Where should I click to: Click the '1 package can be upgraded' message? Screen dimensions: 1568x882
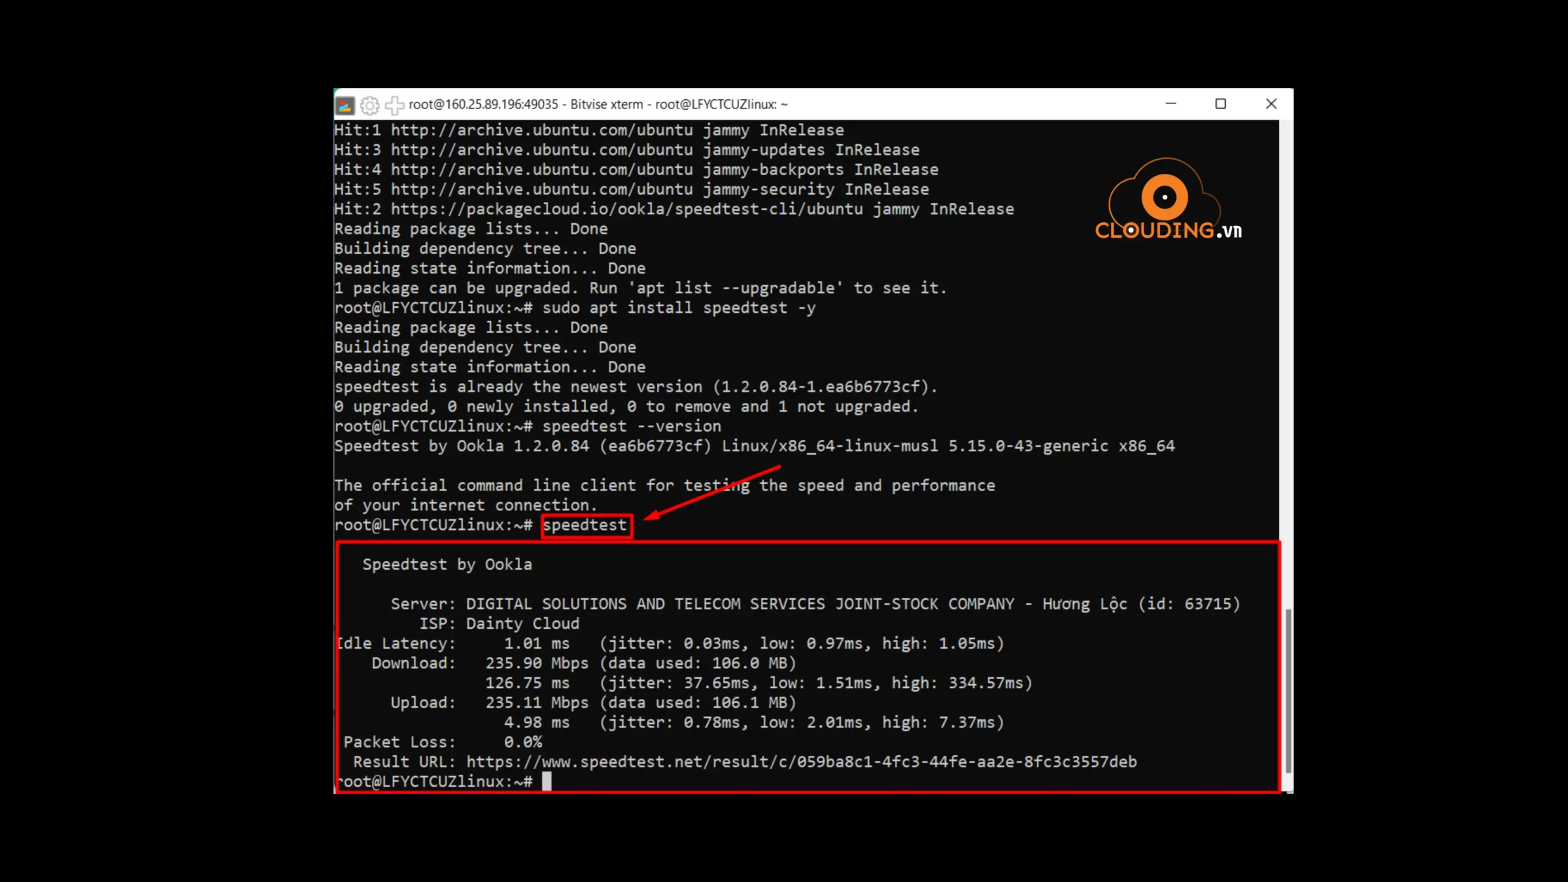pos(641,288)
